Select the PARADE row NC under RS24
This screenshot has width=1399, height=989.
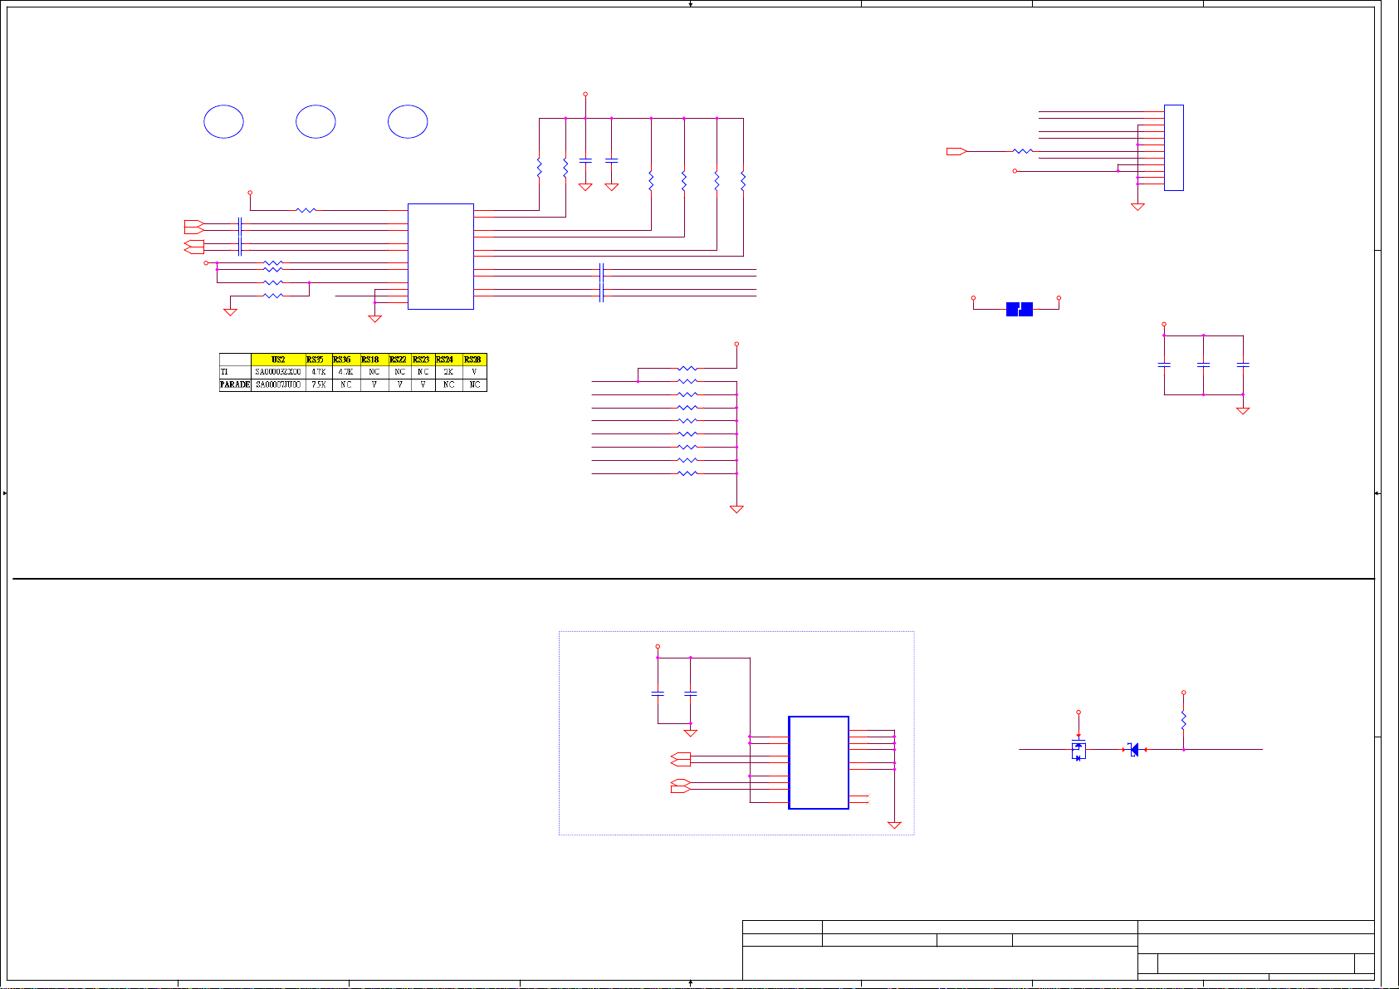pos(448,385)
